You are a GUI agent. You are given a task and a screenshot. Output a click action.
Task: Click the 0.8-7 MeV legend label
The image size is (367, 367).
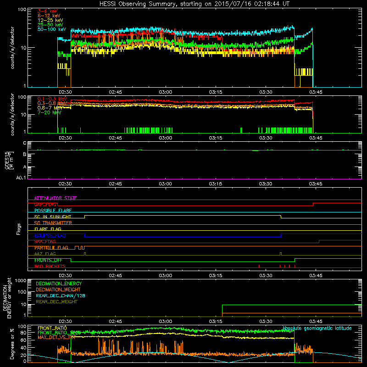50,108
